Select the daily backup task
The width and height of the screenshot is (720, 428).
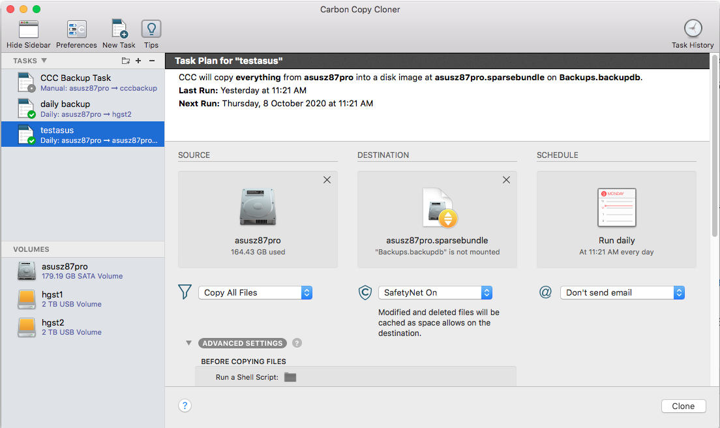(x=83, y=108)
